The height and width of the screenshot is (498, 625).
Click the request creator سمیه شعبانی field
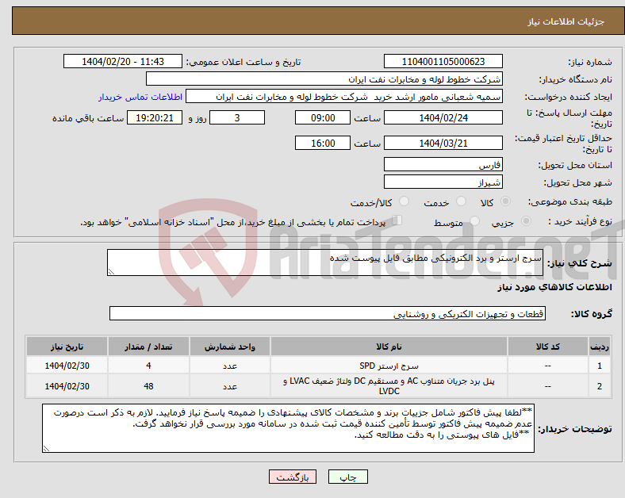pyautogui.click(x=343, y=97)
